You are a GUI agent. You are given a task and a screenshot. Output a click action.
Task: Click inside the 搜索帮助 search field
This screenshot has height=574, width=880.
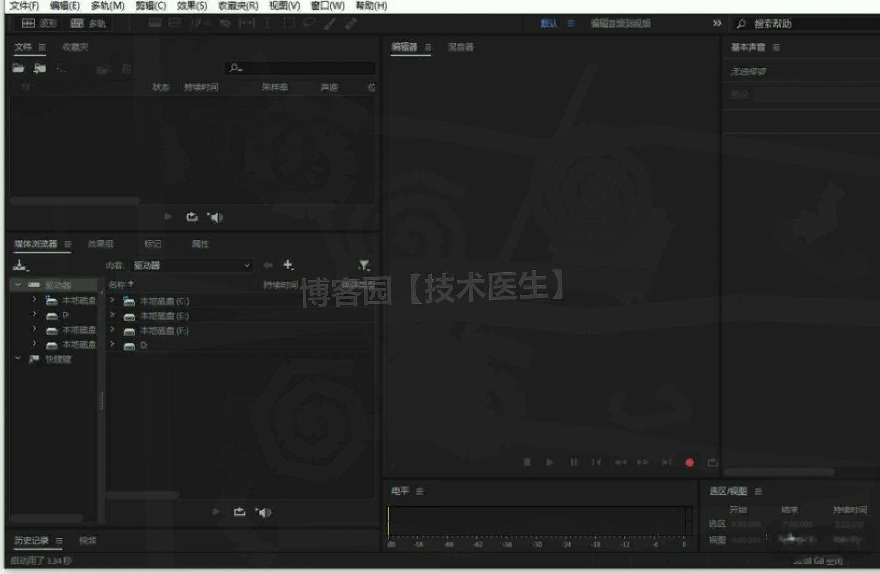click(x=791, y=24)
